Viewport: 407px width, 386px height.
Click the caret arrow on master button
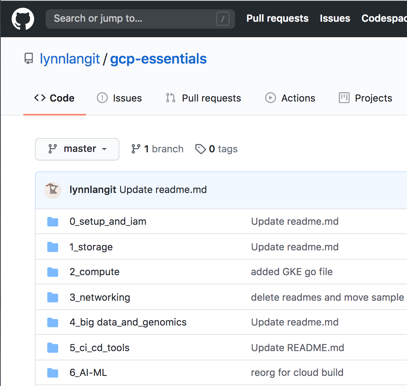coord(104,149)
